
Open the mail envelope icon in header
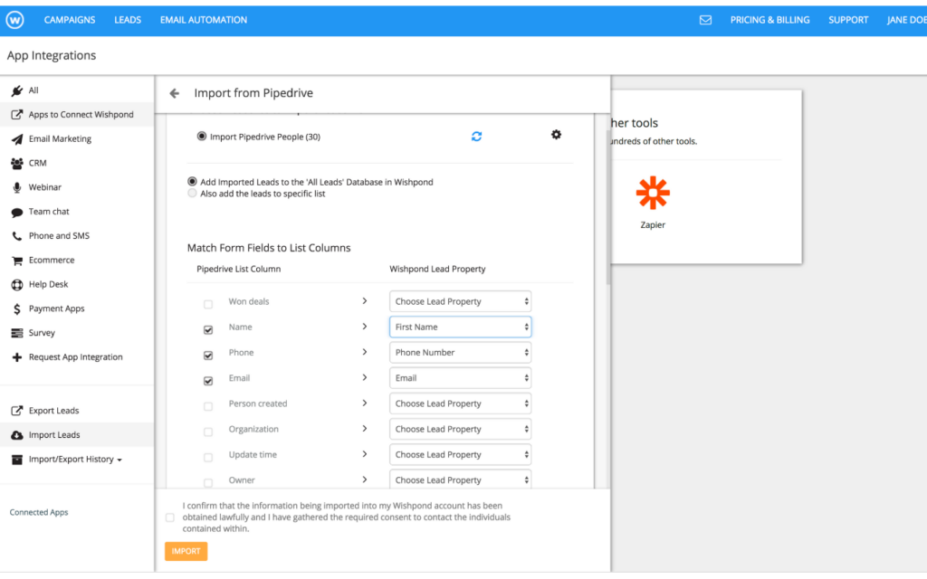click(x=705, y=20)
